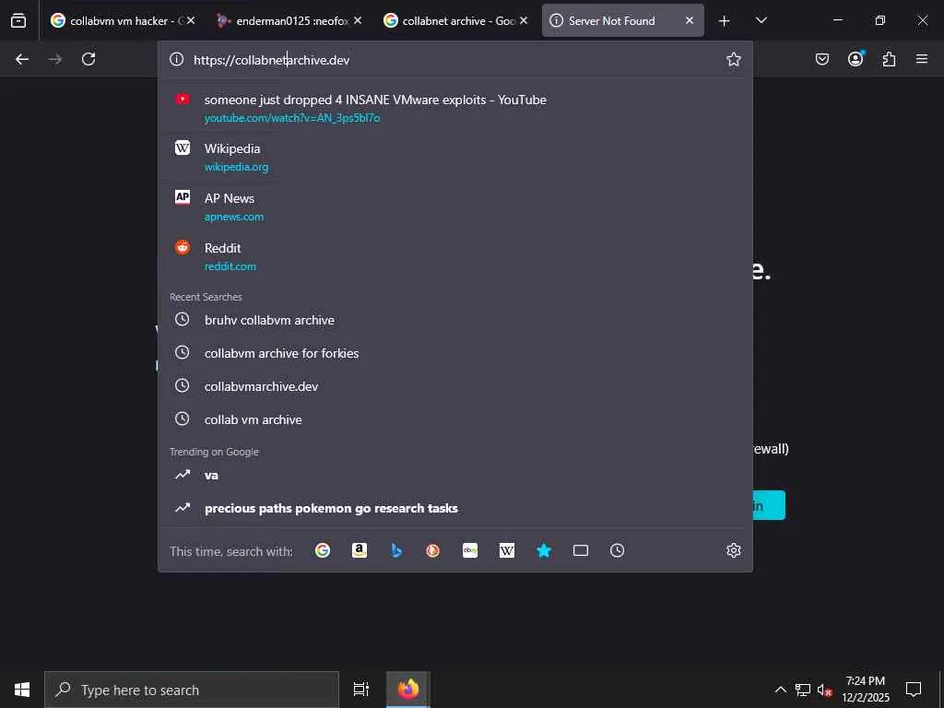
Task: Select recent search 'collab vm archive'
Action: click(x=455, y=419)
